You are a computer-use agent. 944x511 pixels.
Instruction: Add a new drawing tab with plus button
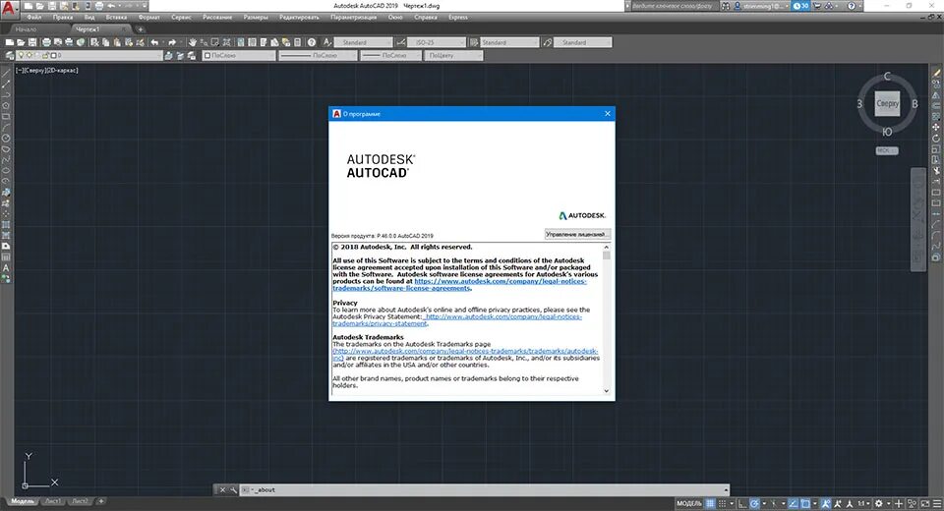(x=141, y=28)
